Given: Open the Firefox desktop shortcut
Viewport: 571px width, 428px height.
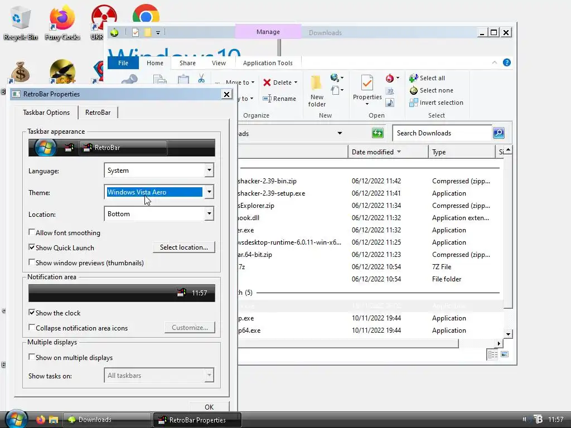Looking at the screenshot, I should pyautogui.click(x=62, y=22).
